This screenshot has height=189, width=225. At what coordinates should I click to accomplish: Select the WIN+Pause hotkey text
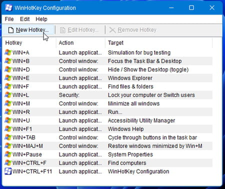(27, 154)
